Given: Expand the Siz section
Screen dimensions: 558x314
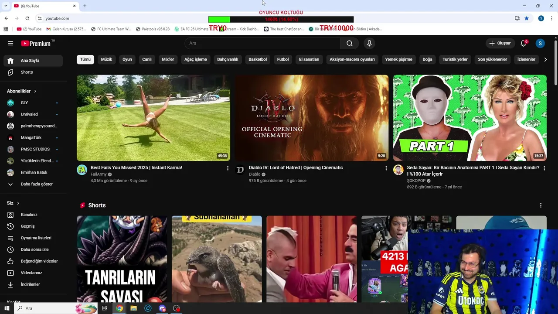Looking at the screenshot, I should tap(13, 203).
